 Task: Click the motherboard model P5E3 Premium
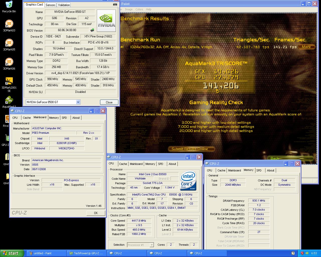click(54, 133)
